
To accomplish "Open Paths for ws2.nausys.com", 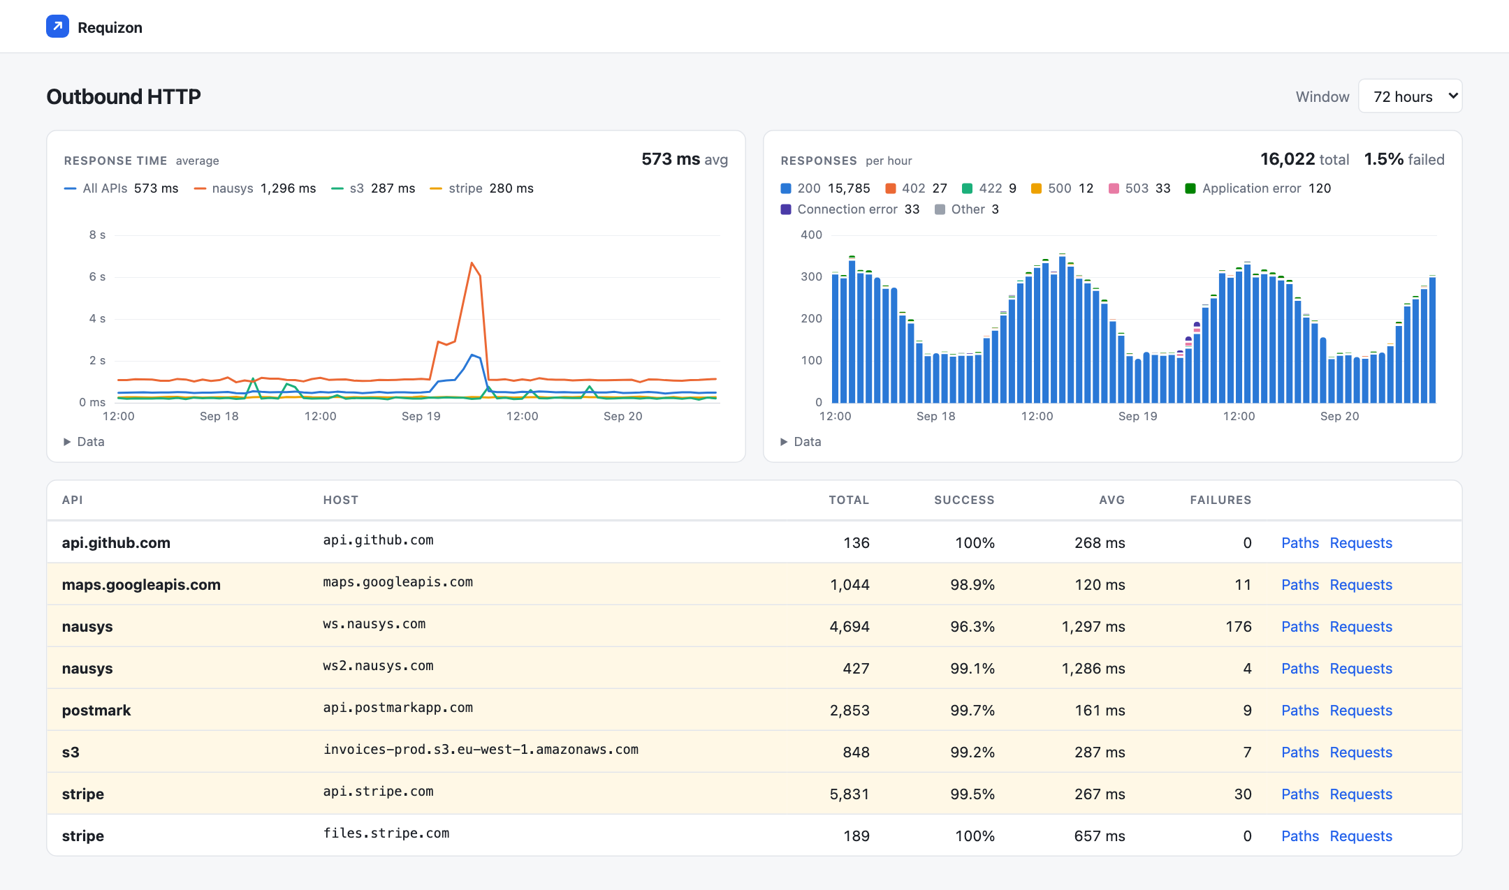I will tap(1300, 669).
